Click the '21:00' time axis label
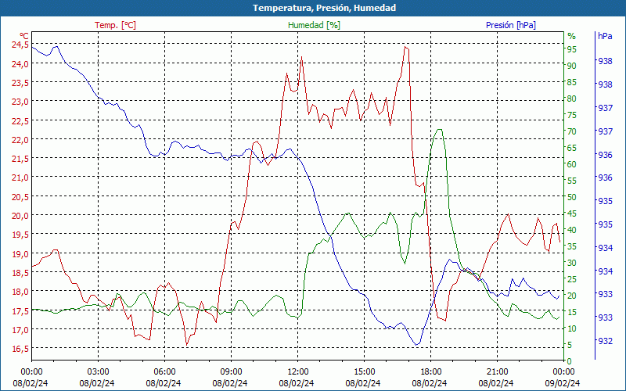This screenshot has width=626, height=391. [498, 372]
